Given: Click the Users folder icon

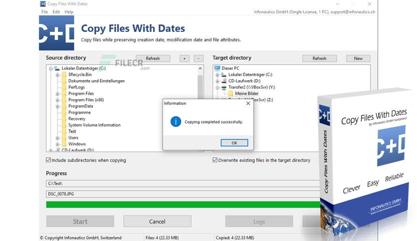Looking at the screenshot, I should coord(64,138).
